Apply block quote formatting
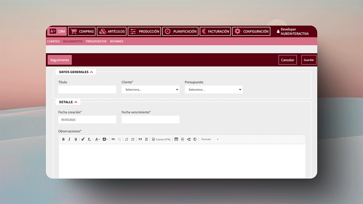Image resolution: width=363 pixels, height=204 pixels. (x=140, y=139)
